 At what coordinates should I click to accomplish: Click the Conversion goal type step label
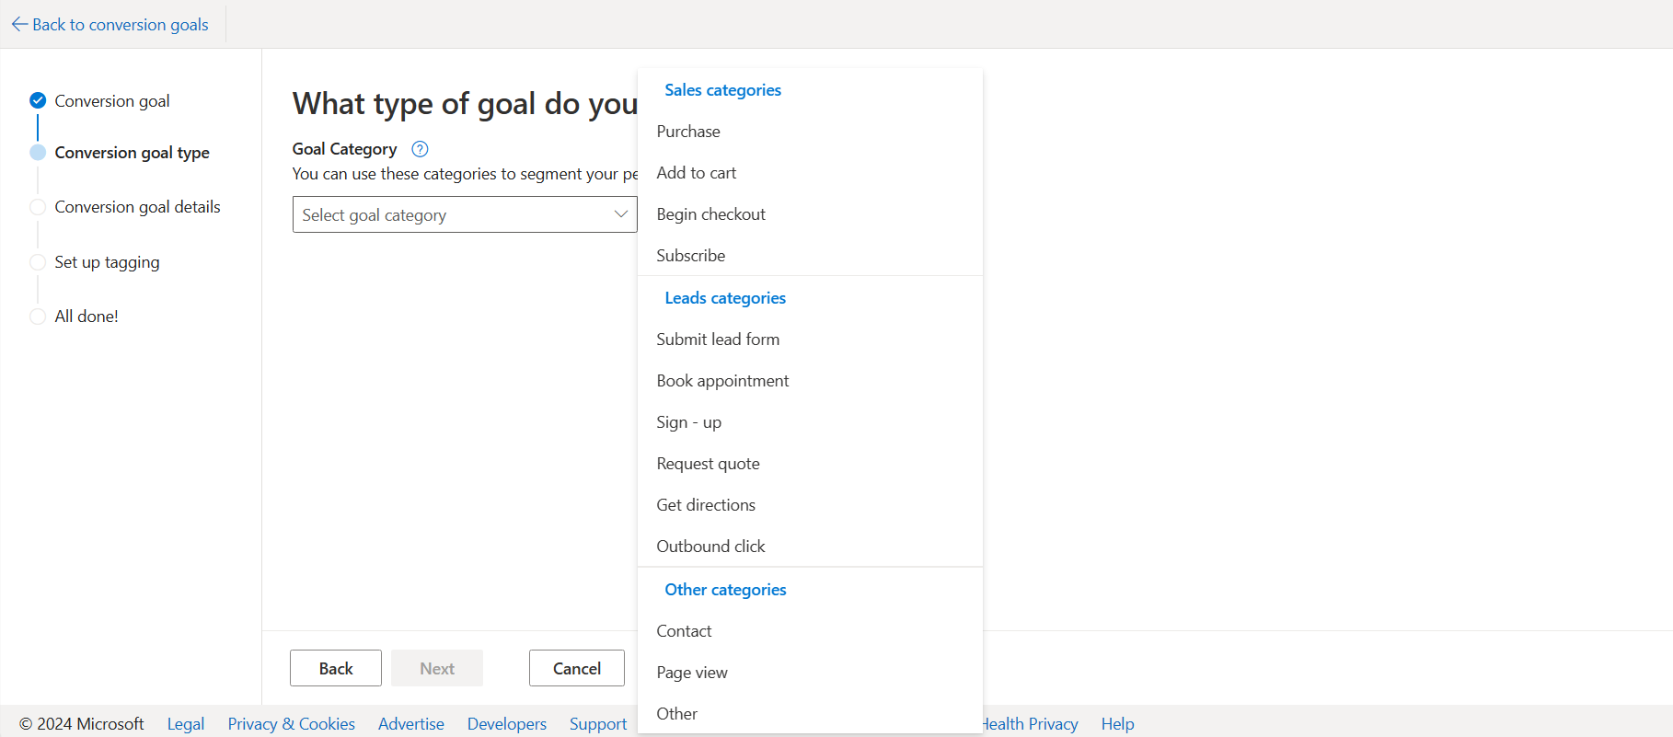(133, 153)
